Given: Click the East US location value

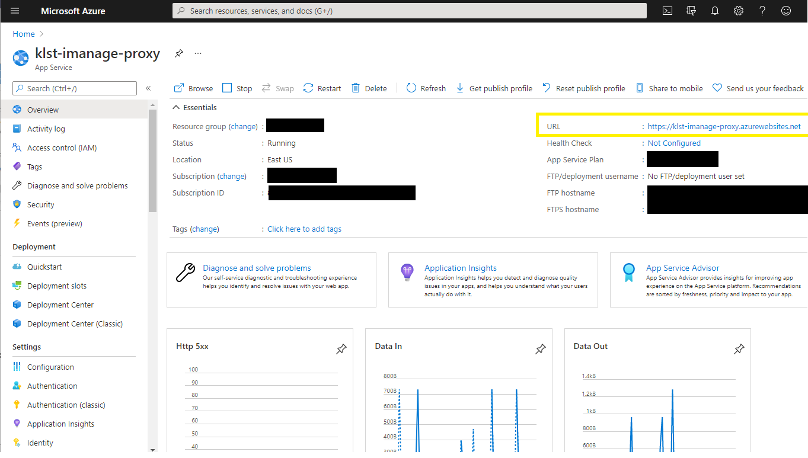Looking at the screenshot, I should click(280, 159).
